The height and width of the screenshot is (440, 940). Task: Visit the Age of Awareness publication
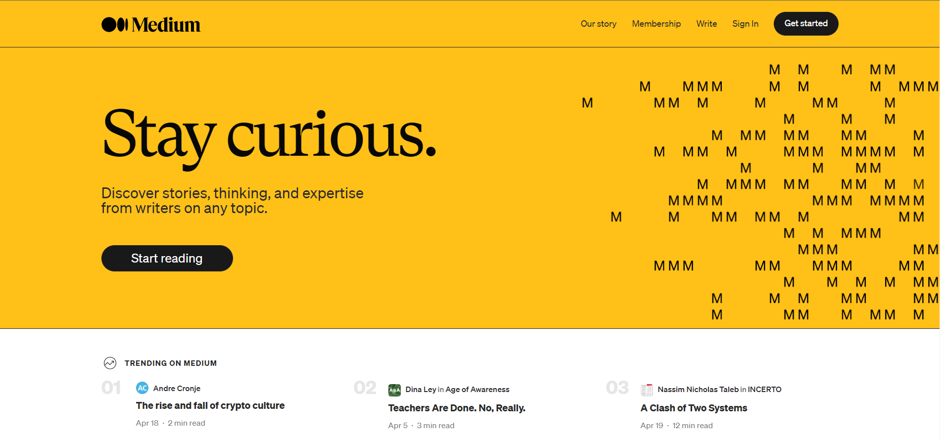pyautogui.click(x=477, y=390)
